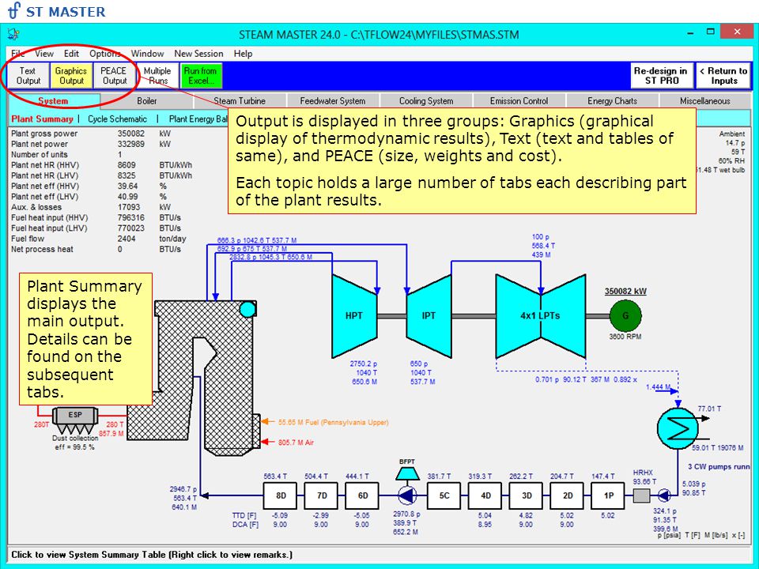Switch to the Steam Turbine tab
Image resolution: width=759 pixels, height=569 pixels.
(240, 101)
